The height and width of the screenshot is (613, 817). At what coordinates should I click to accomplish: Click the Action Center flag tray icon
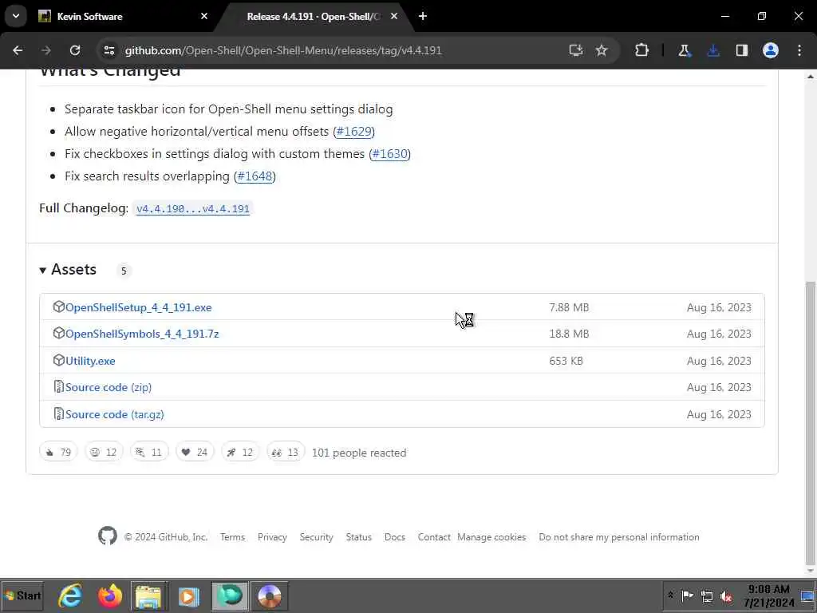pos(687,595)
